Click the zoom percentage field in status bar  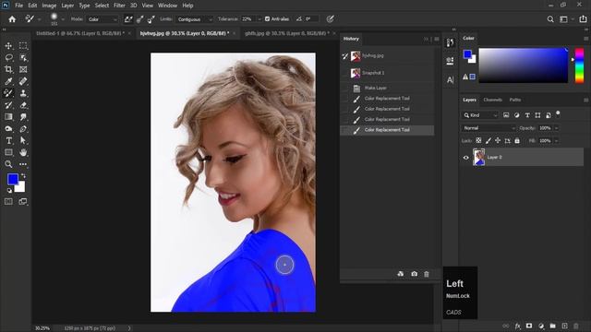(42, 328)
